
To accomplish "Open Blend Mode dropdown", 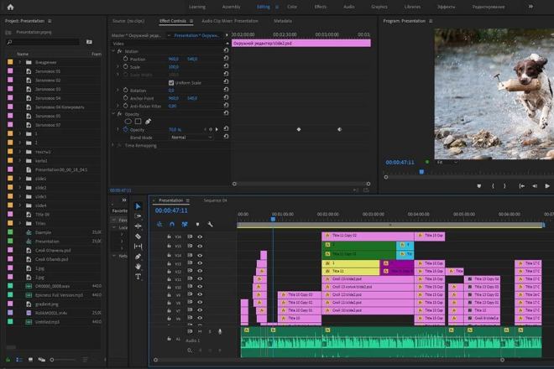I will [x=191, y=138].
